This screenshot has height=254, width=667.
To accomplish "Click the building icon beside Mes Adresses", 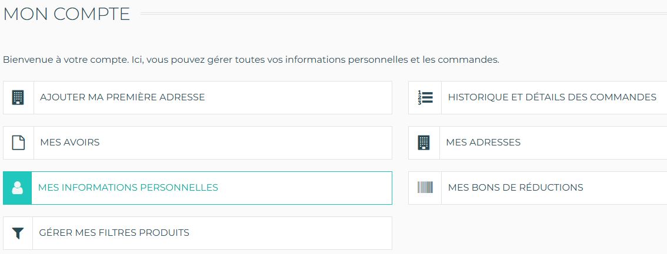I will [423, 143].
